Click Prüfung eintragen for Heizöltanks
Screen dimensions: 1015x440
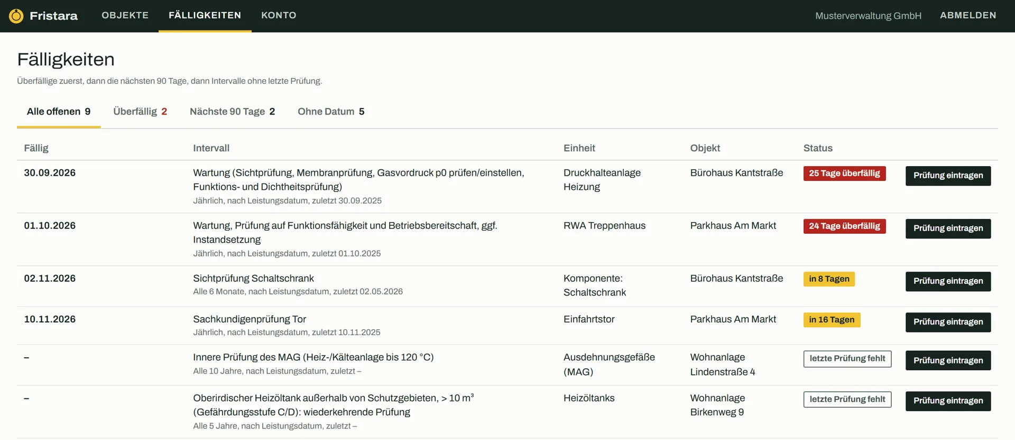tap(948, 401)
